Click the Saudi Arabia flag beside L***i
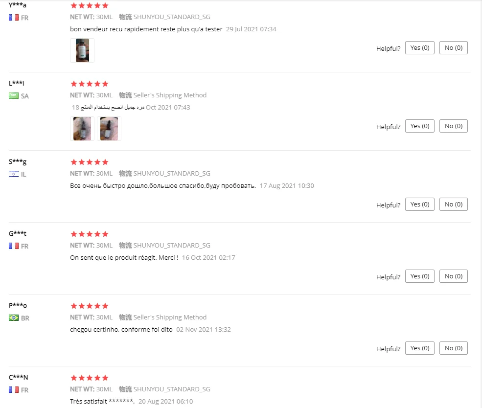482x408 pixels. pos(14,96)
